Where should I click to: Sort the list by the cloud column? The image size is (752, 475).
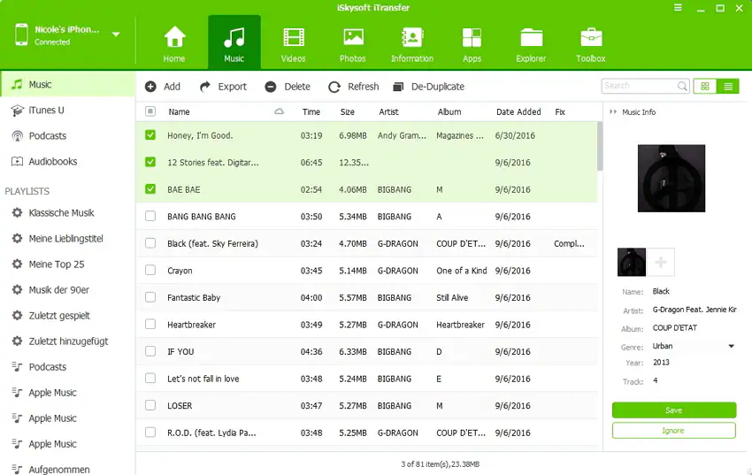pos(279,111)
